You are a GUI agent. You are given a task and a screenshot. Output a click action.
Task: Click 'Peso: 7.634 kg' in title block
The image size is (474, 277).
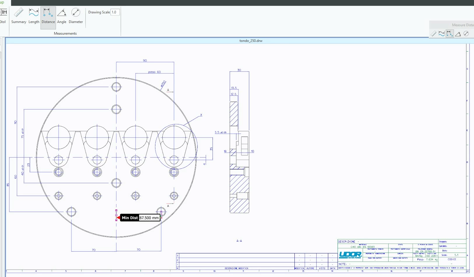[427, 260]
